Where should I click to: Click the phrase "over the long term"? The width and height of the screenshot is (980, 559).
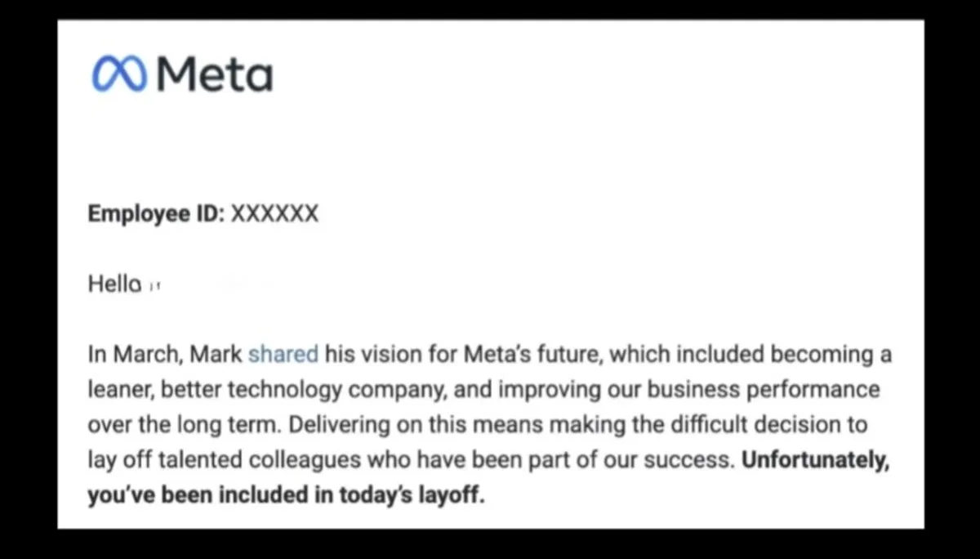click(x=183, y=425)
